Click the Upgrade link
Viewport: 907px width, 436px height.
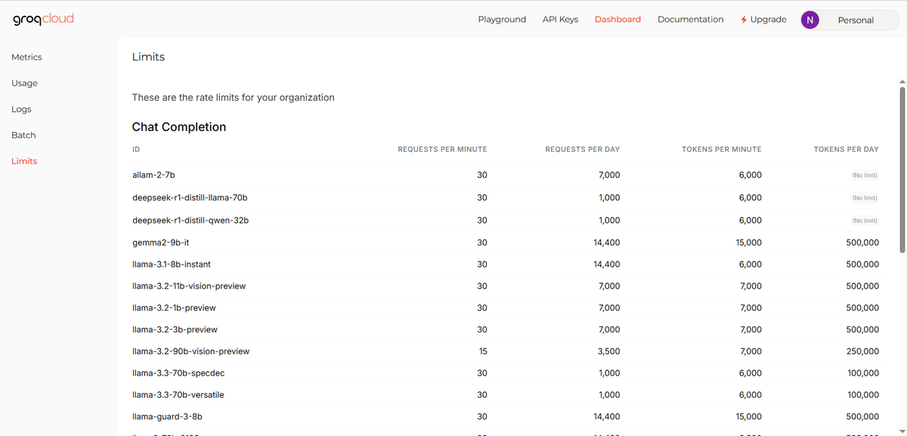(768, 20)
